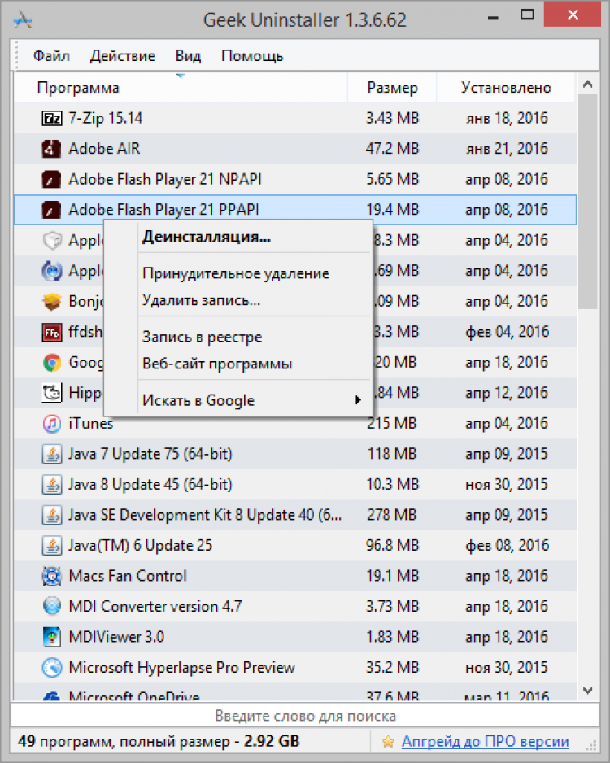Open the Действие menu
This screenshot has width=610, height=763.
point(123,56)
